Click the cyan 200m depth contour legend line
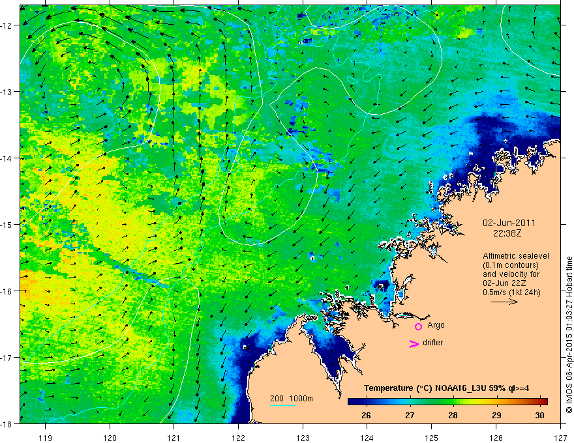 283,405
